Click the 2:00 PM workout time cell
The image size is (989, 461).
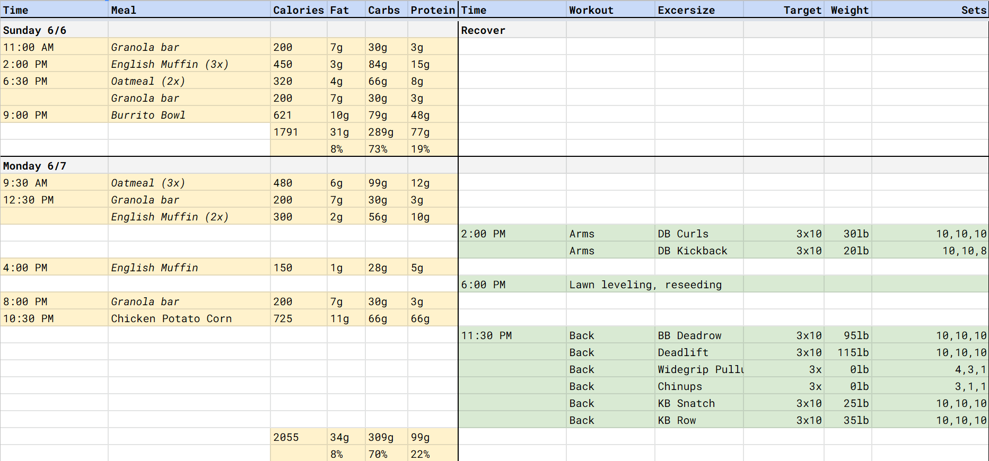[512, 233]
